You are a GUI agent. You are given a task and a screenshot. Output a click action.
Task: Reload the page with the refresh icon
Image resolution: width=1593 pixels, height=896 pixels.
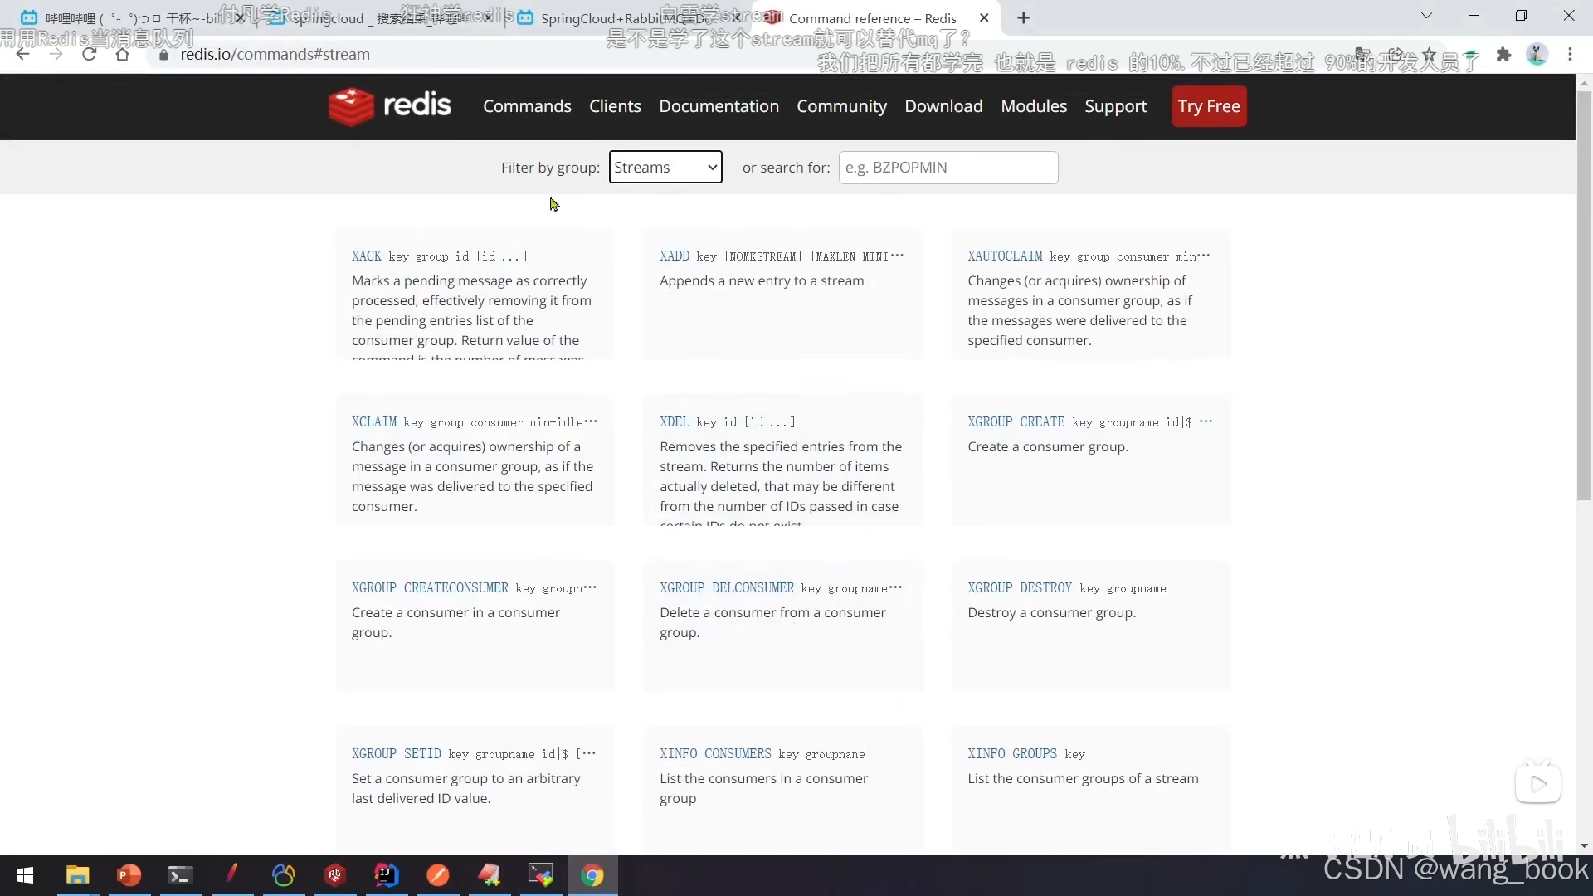[x=89, y=54]
